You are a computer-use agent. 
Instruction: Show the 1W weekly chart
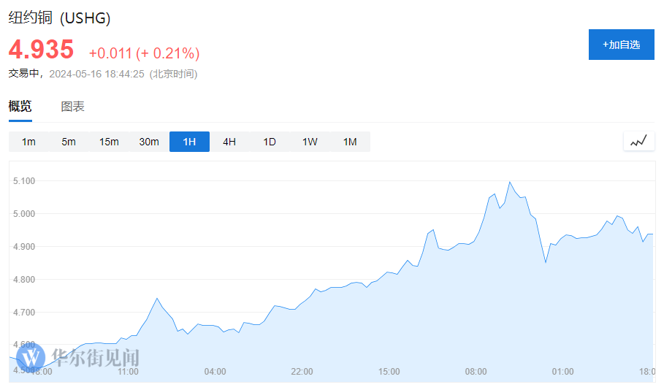click(x=310, y=142)
